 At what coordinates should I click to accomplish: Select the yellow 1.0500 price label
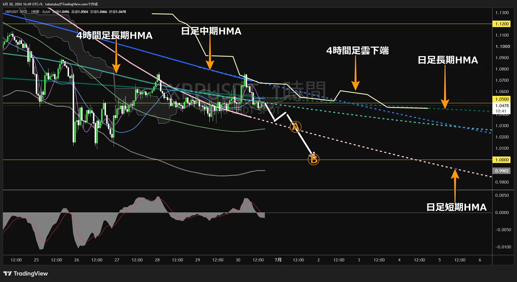502,99
